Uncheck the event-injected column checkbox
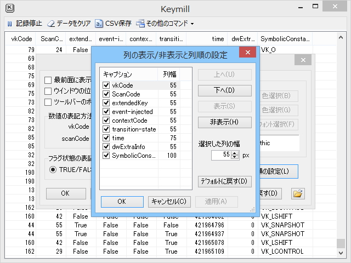This screenshot has height=263, width=351. click(x=106, y=111)
